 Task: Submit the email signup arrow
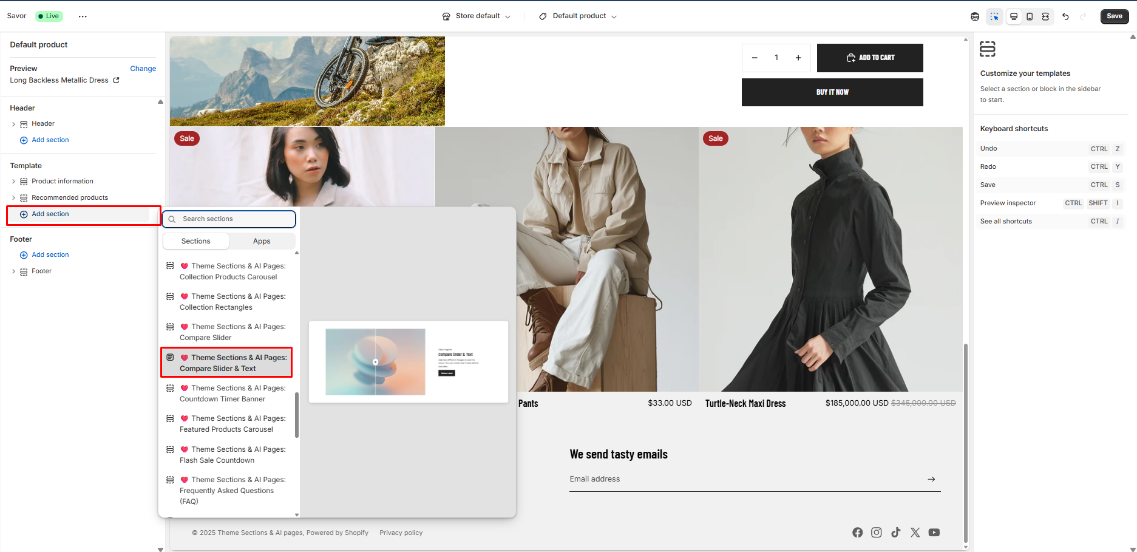(931, 479)
